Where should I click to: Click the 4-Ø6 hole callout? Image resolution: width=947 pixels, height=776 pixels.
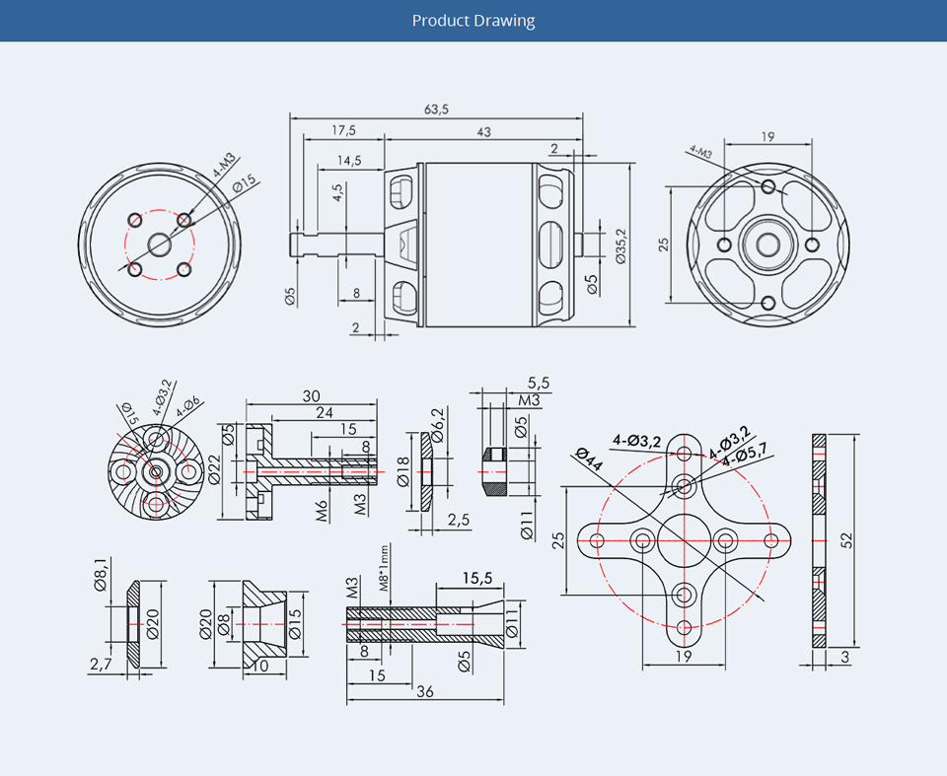[x=187, y=408]
